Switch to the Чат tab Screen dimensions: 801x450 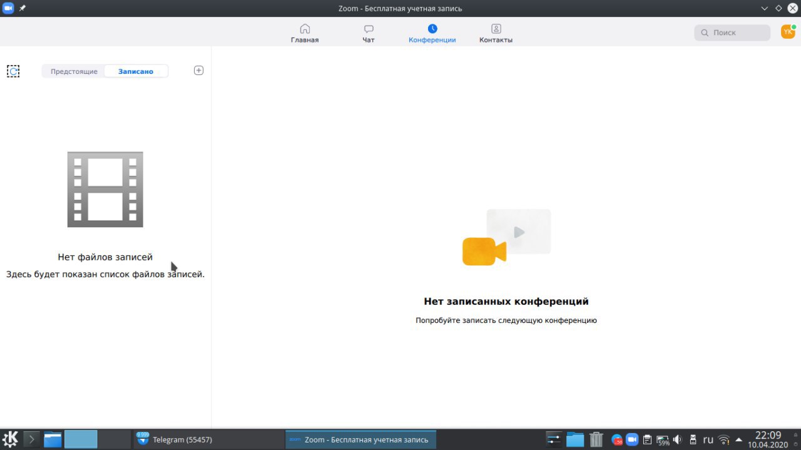coord(369,33)
